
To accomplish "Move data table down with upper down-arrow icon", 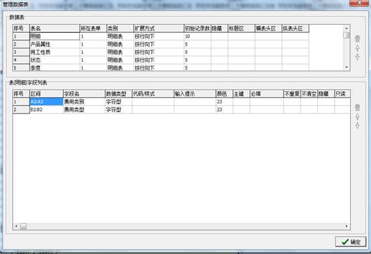I will [x=358, y=57].
